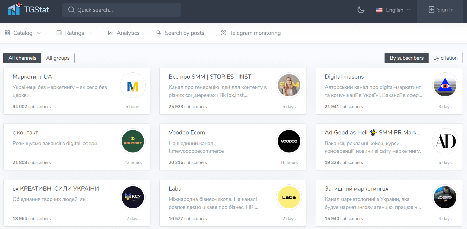Open the English language dropdown

(x=393, y=10)
